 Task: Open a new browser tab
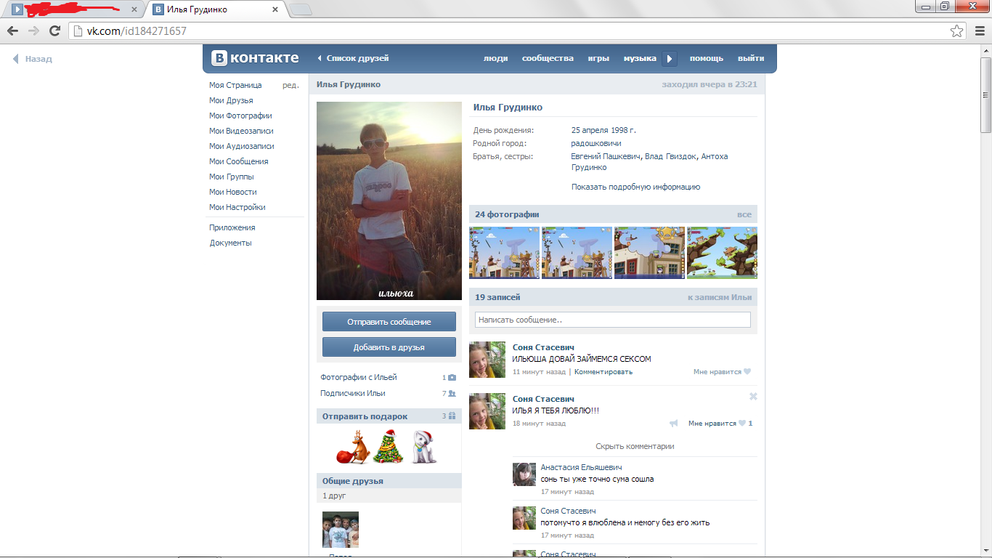point(301,10)
